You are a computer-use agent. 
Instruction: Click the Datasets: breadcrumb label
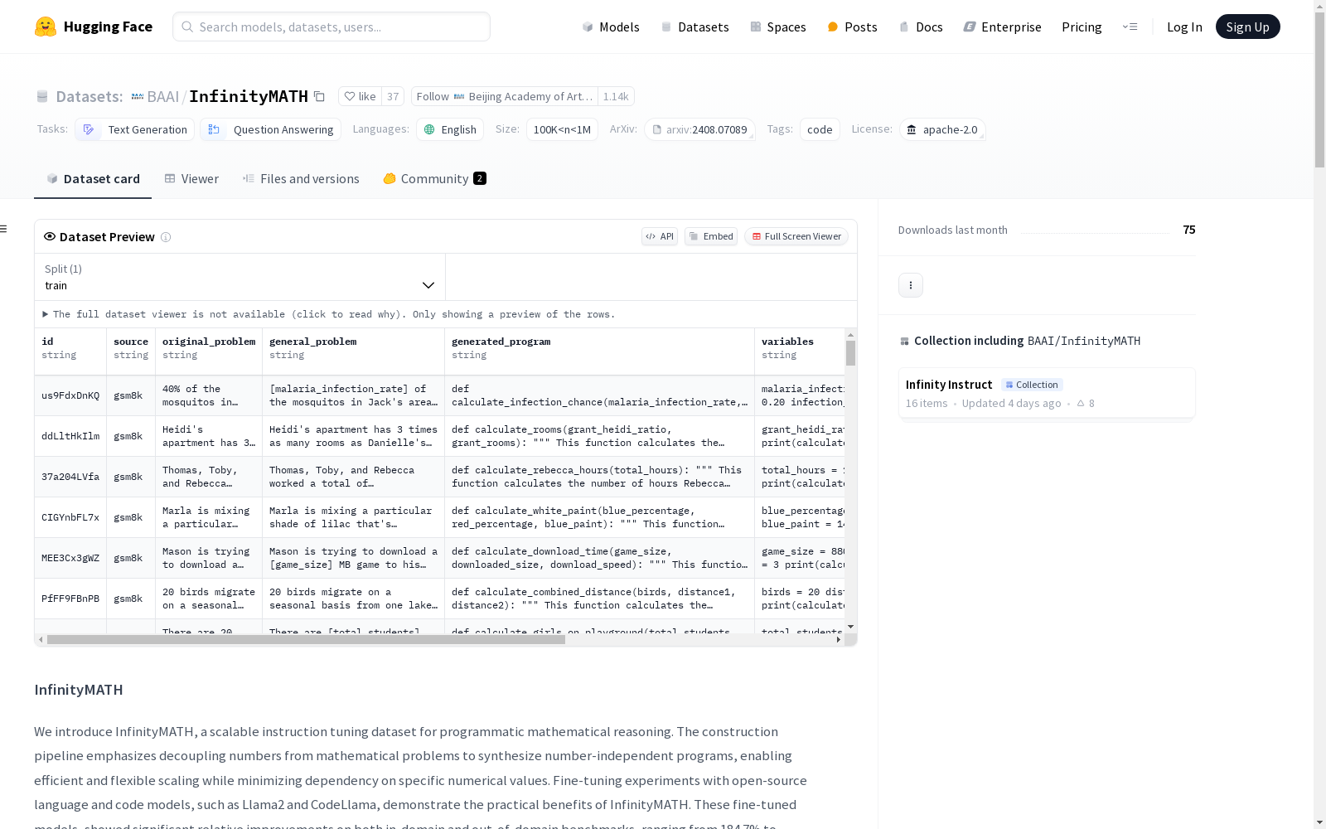pyautogui.click(x=90, y=97)
